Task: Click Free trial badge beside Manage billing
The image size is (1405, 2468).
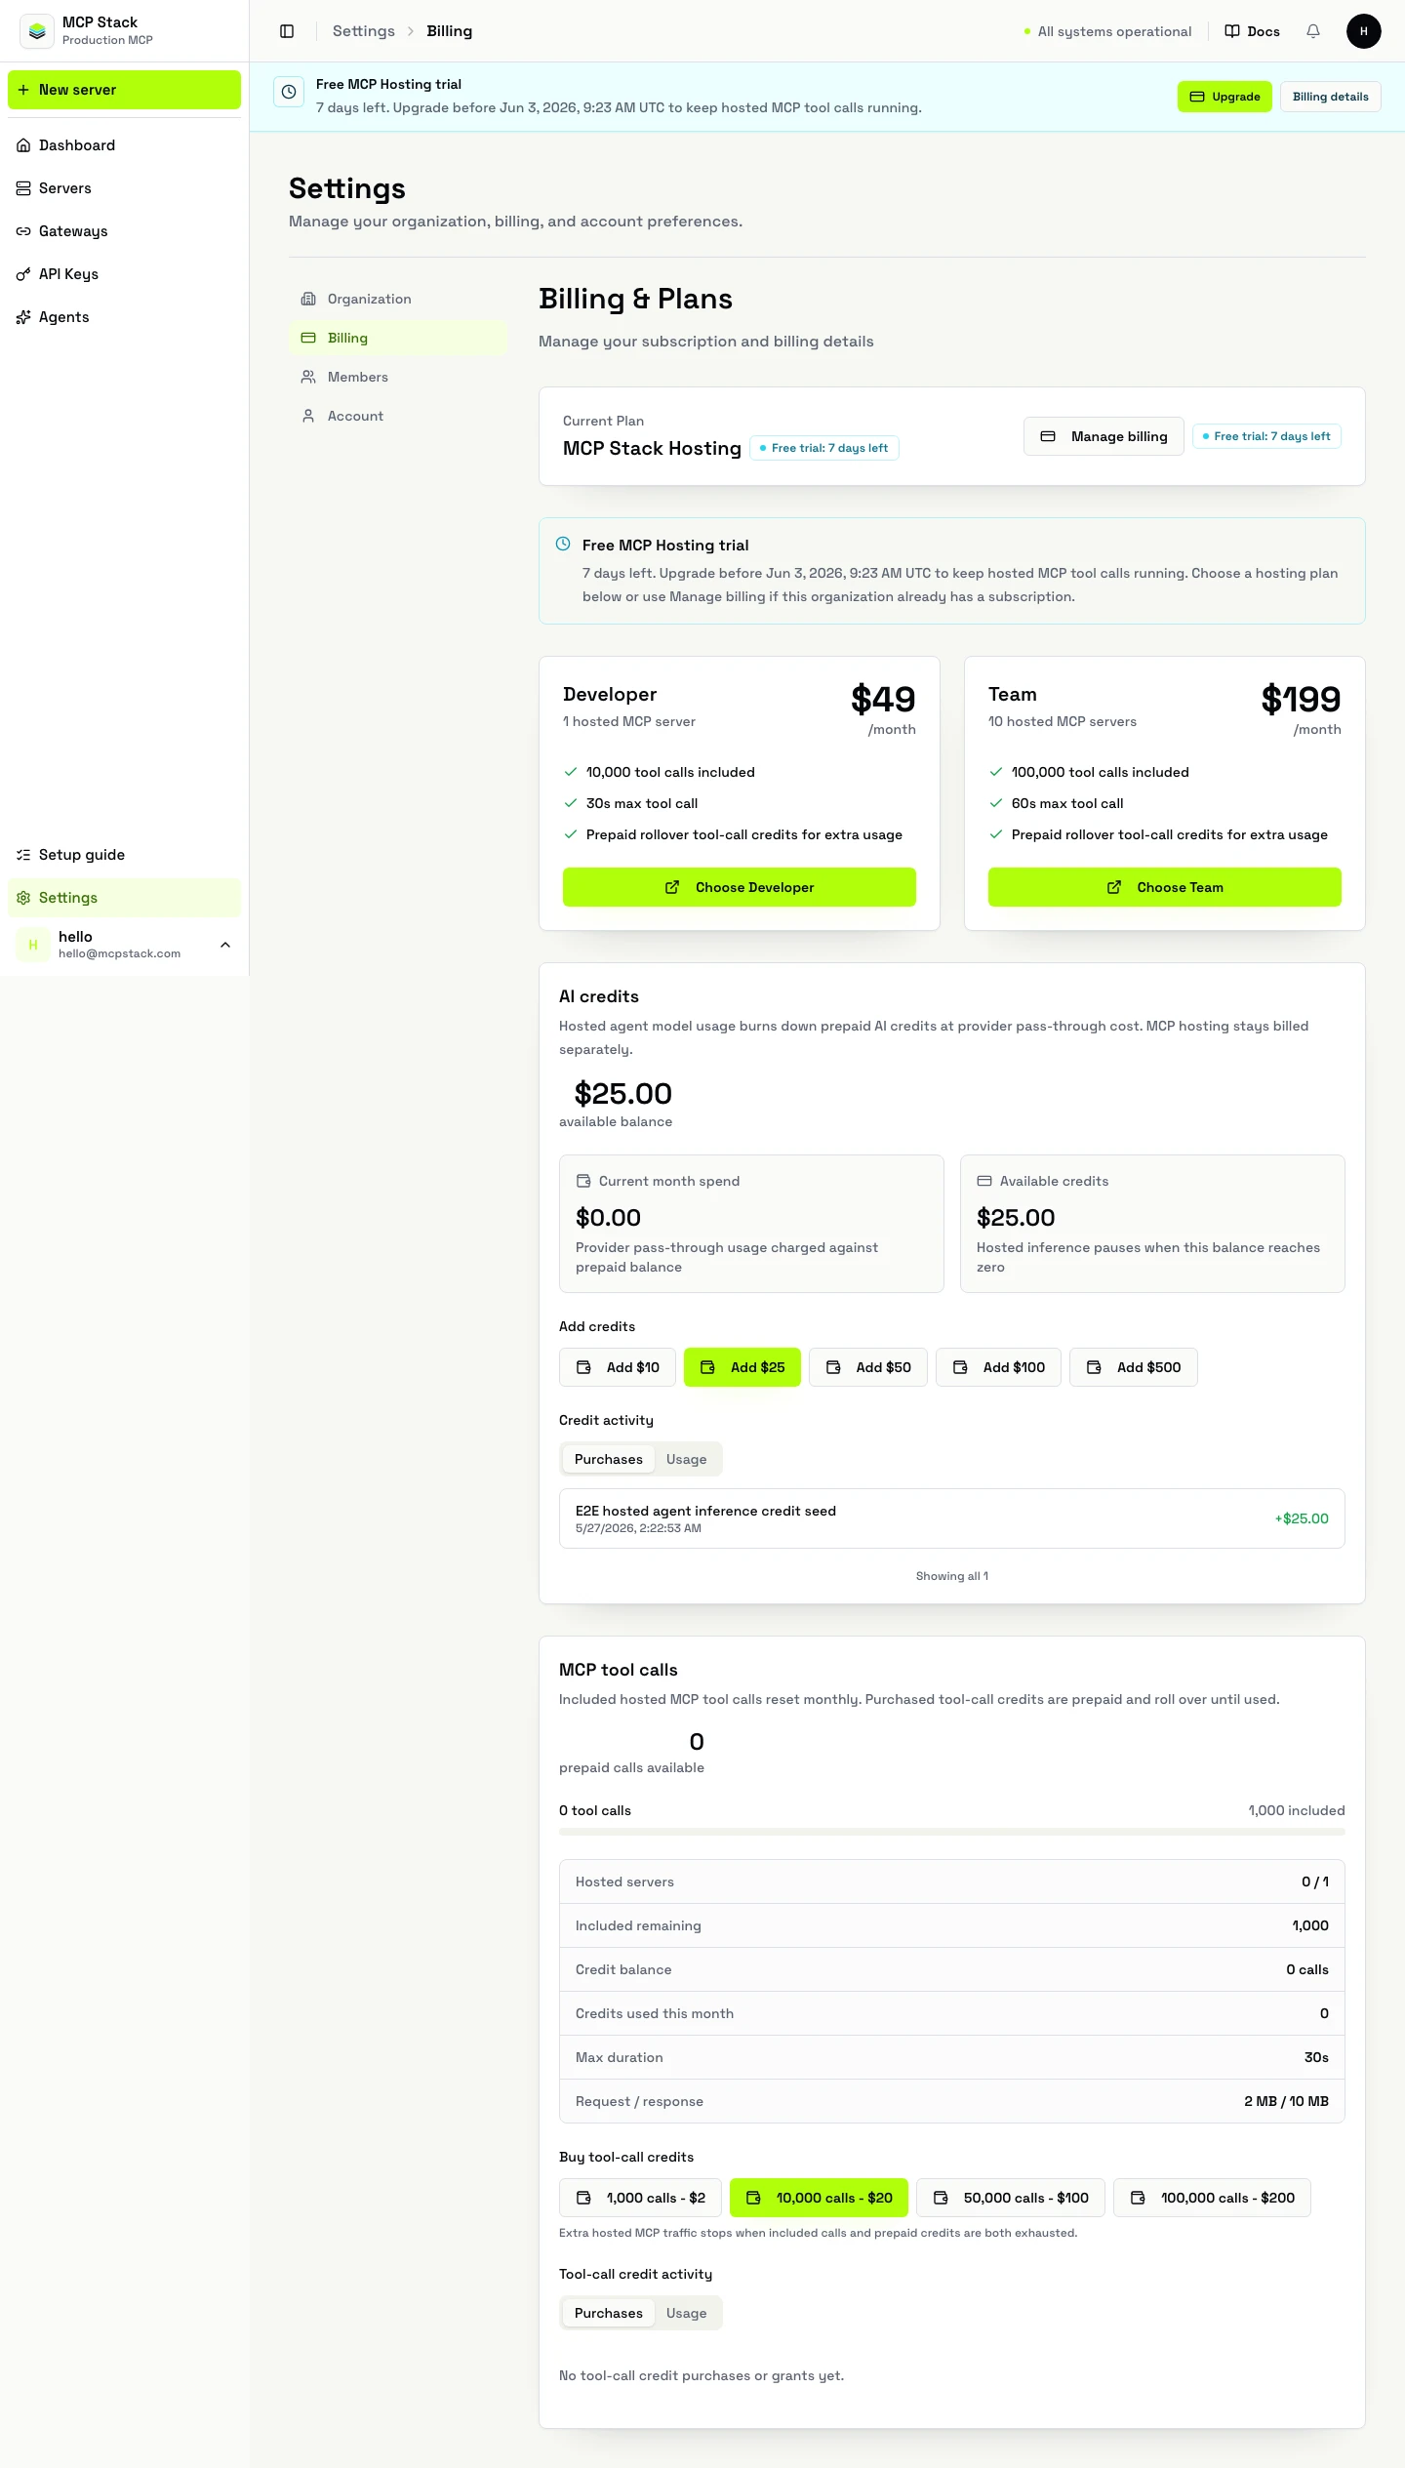Action: 1266,436
